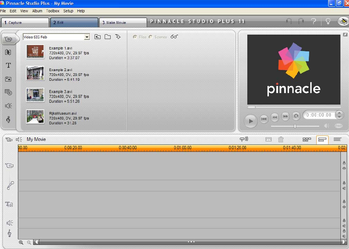Select the Example 3.avi thumbnail

35,95
